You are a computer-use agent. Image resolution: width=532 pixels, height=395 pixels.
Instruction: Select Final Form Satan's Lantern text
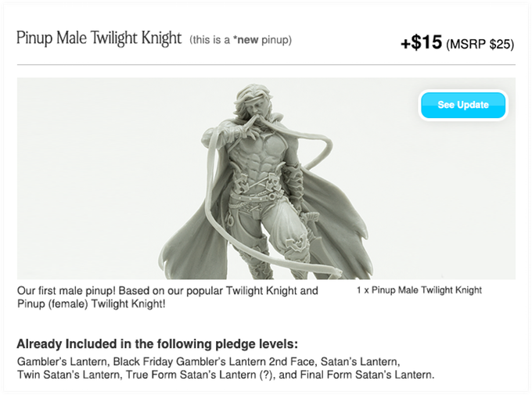pyautogui.click(x=367, y=375)
